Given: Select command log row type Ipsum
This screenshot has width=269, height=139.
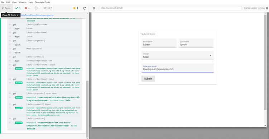Looking at the screenshot, I should 45,36.
